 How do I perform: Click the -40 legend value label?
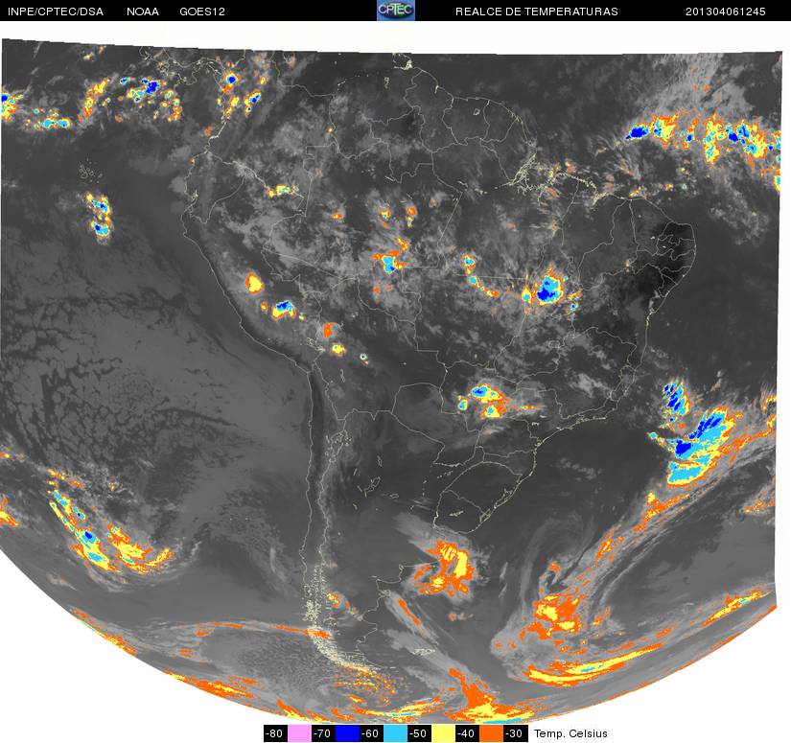(468, 733)
